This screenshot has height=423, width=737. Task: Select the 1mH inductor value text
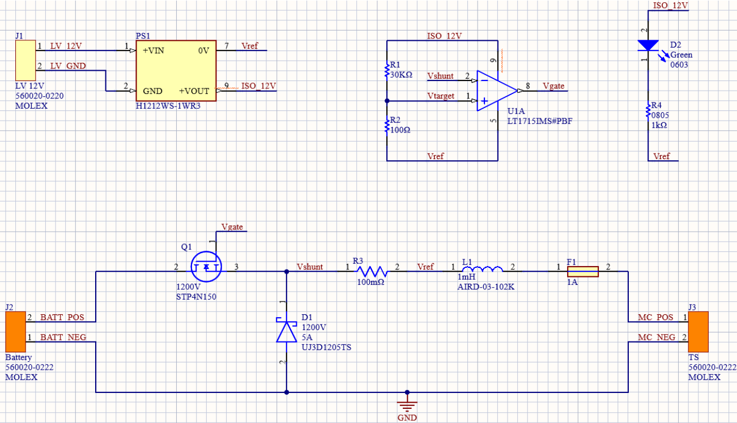tap(466, 277)
